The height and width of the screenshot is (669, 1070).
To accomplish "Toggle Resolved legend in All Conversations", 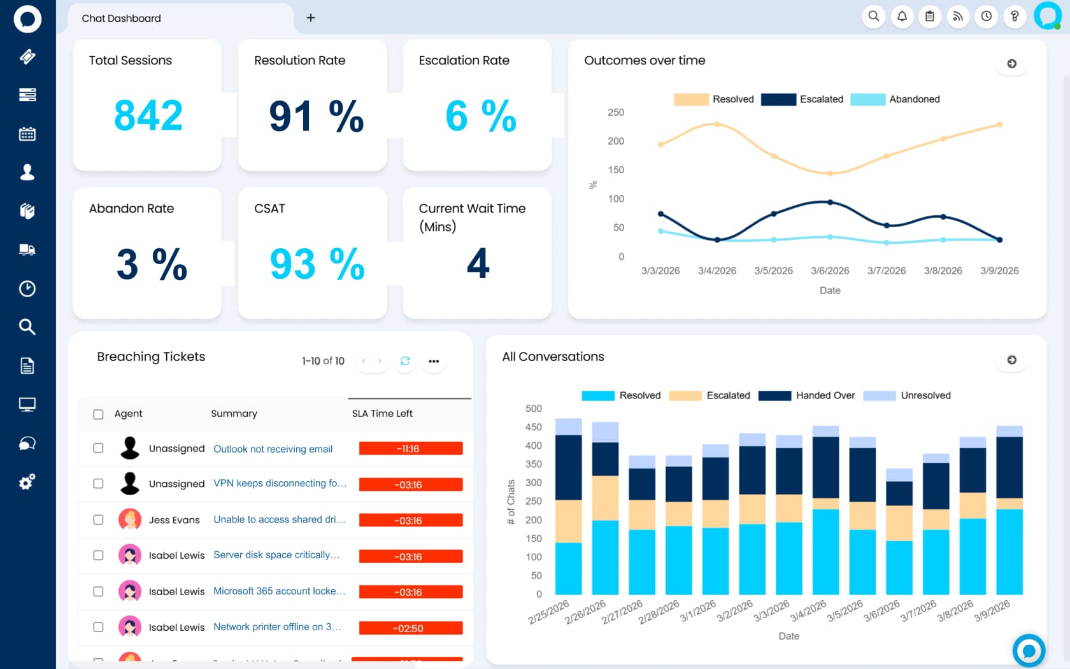I will tap(621, 395).
